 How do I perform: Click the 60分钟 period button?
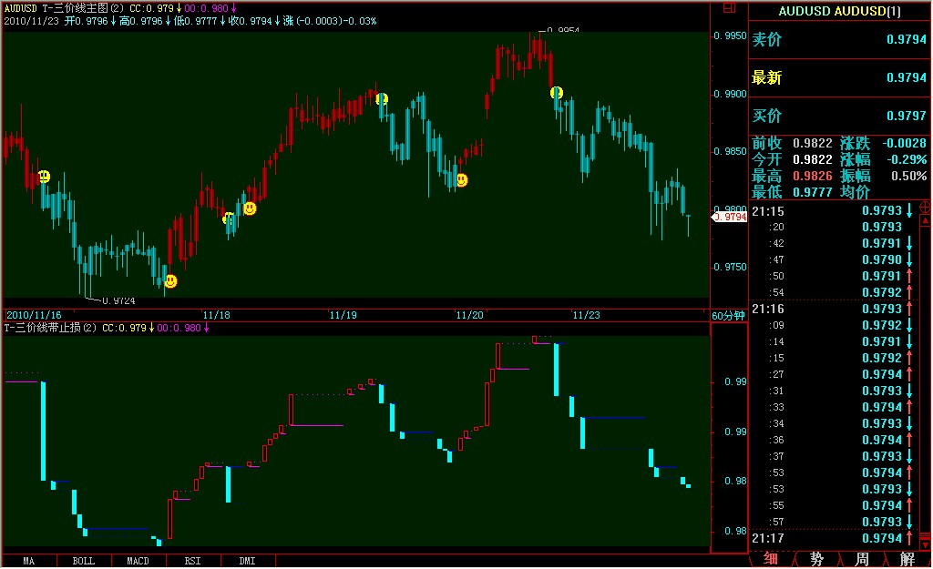(728, 316)
